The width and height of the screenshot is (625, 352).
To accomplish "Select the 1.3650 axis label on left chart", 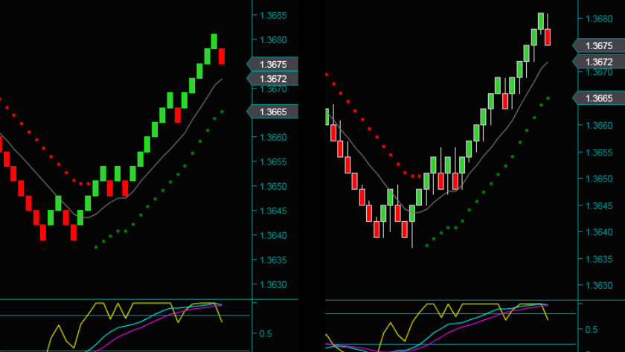I will 271,187.
